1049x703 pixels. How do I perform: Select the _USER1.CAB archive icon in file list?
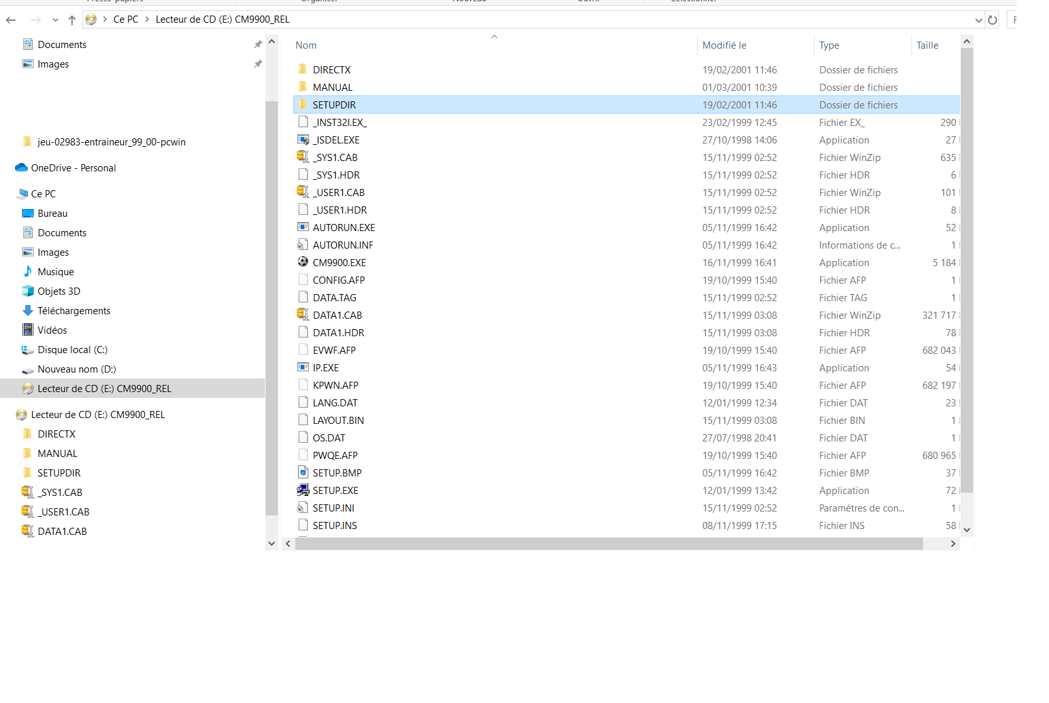coord(302,192)
